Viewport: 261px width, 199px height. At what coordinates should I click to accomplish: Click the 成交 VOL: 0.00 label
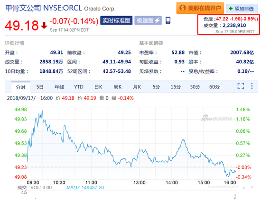35,188
